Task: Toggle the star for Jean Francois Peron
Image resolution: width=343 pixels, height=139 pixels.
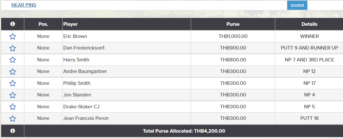Action: click(x=12, y=118)
